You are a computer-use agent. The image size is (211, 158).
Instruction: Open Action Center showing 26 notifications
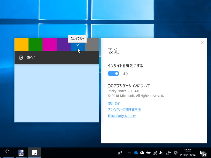(203, 152)
